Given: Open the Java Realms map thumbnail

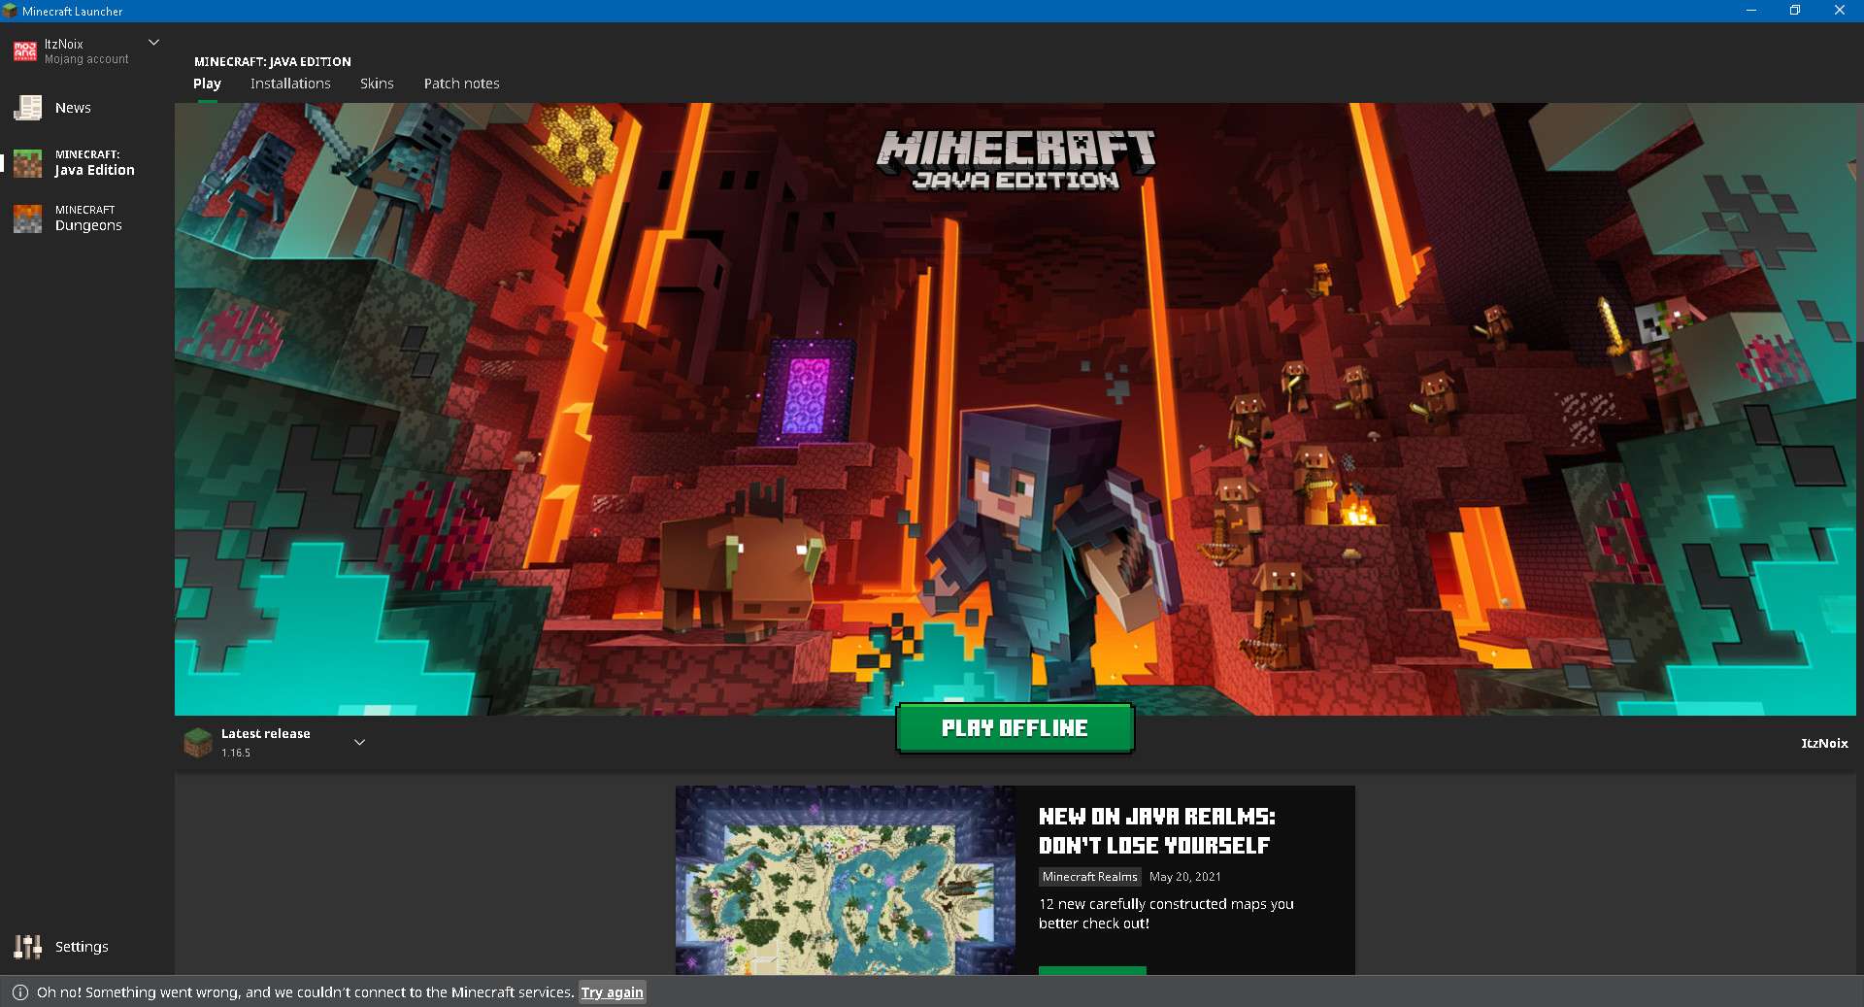Looking at the screenshot, I should click(846, 881).
